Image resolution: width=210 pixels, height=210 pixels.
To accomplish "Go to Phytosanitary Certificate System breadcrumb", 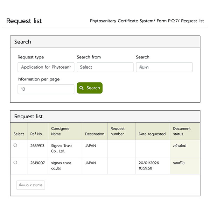I will pos(121,21).
